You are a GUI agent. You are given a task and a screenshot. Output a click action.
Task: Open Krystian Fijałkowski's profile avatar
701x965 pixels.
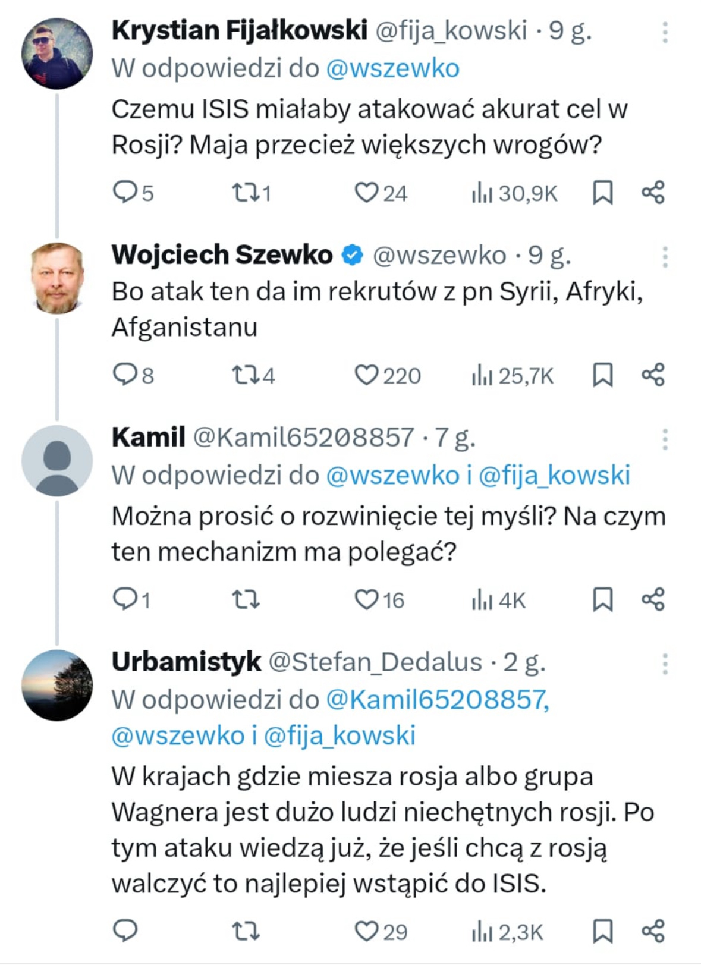pos(57,54)
